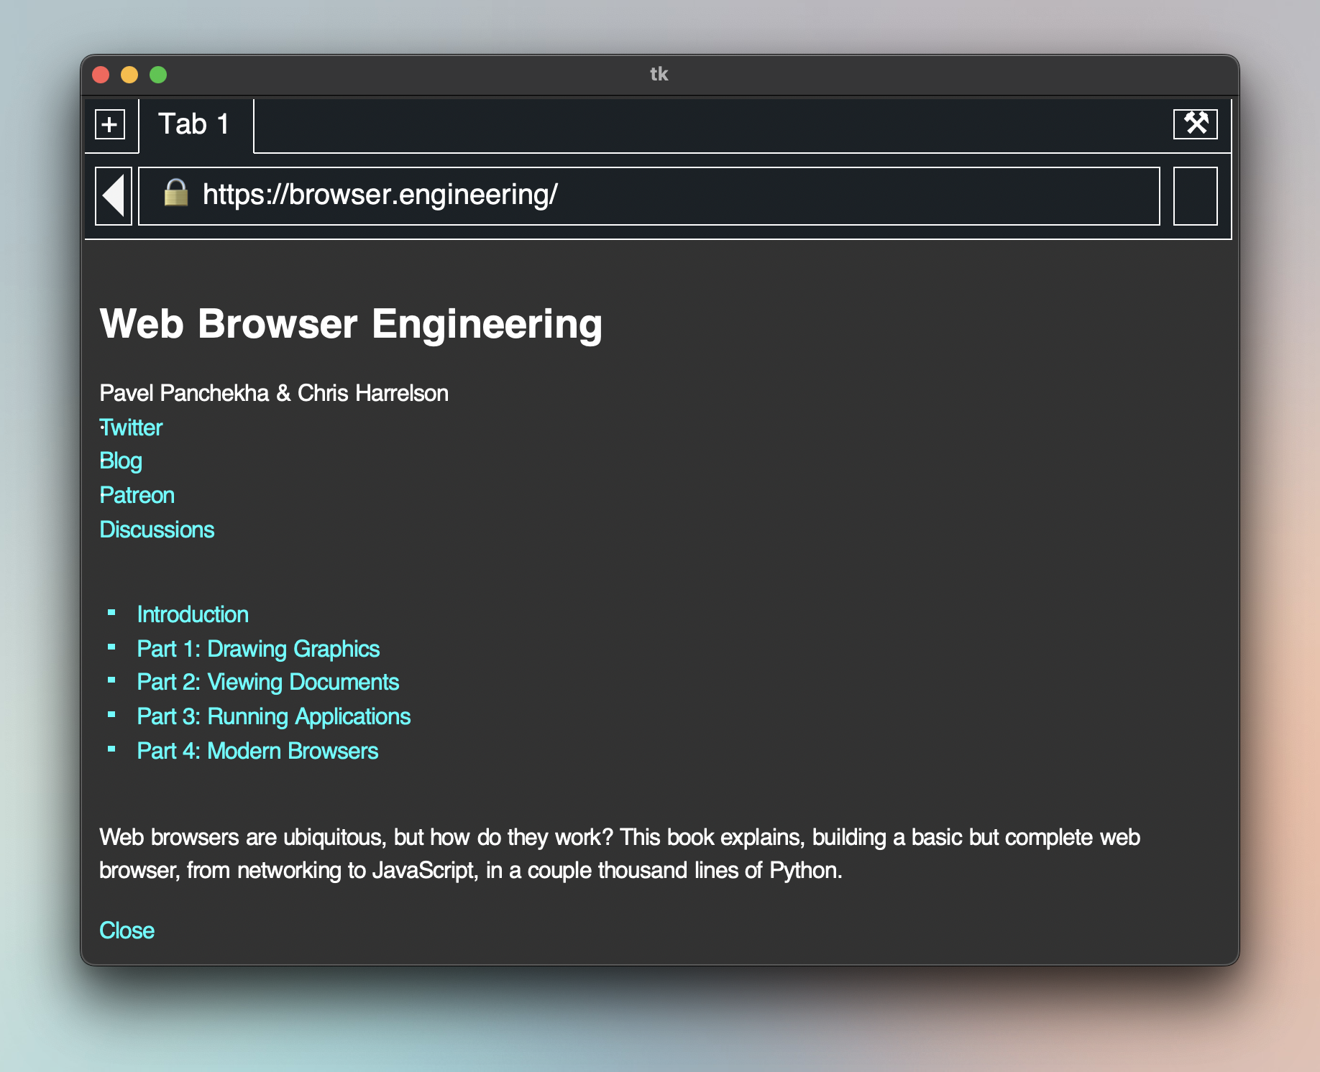Open the Discussions link

[x=157, y=530]
